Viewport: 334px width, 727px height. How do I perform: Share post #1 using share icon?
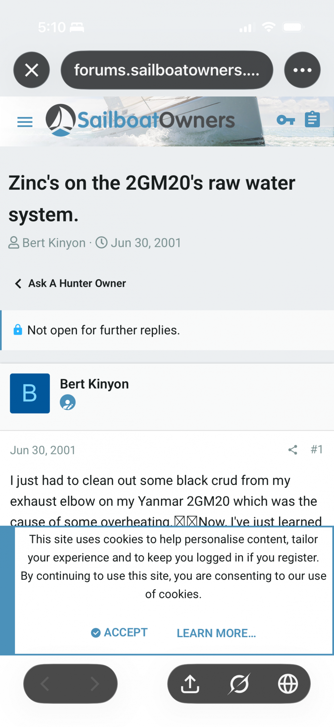[x=293, y=450]
